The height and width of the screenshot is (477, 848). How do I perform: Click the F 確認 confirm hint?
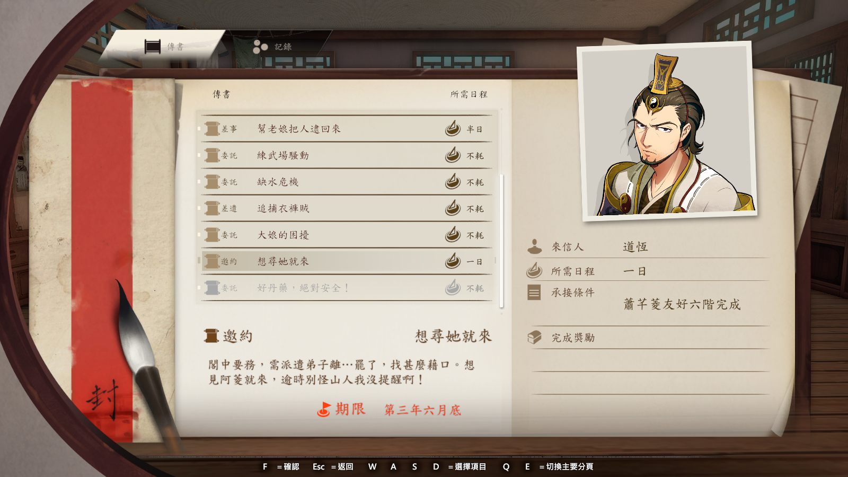coord(281,466)
